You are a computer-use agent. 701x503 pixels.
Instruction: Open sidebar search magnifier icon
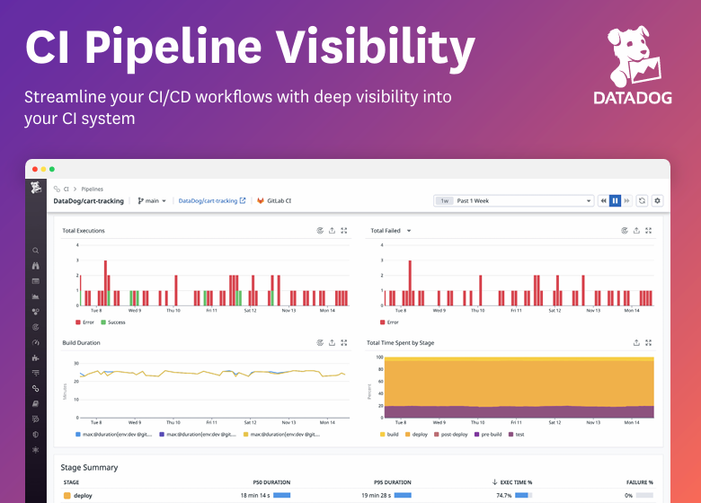pos(35,251)
